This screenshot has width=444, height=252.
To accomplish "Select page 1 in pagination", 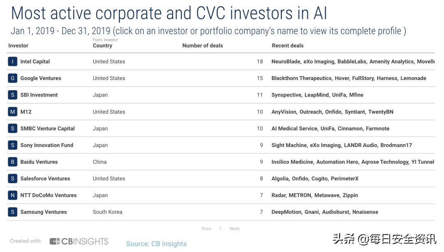I will click(220, 229).
